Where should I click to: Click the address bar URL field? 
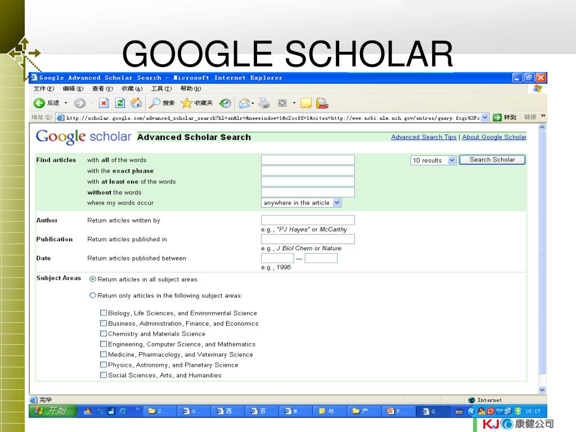pos(273,118)
